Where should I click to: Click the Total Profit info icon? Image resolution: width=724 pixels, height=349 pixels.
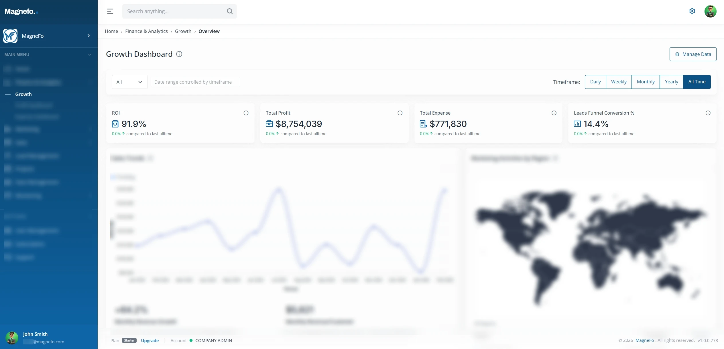click(400, 113)
